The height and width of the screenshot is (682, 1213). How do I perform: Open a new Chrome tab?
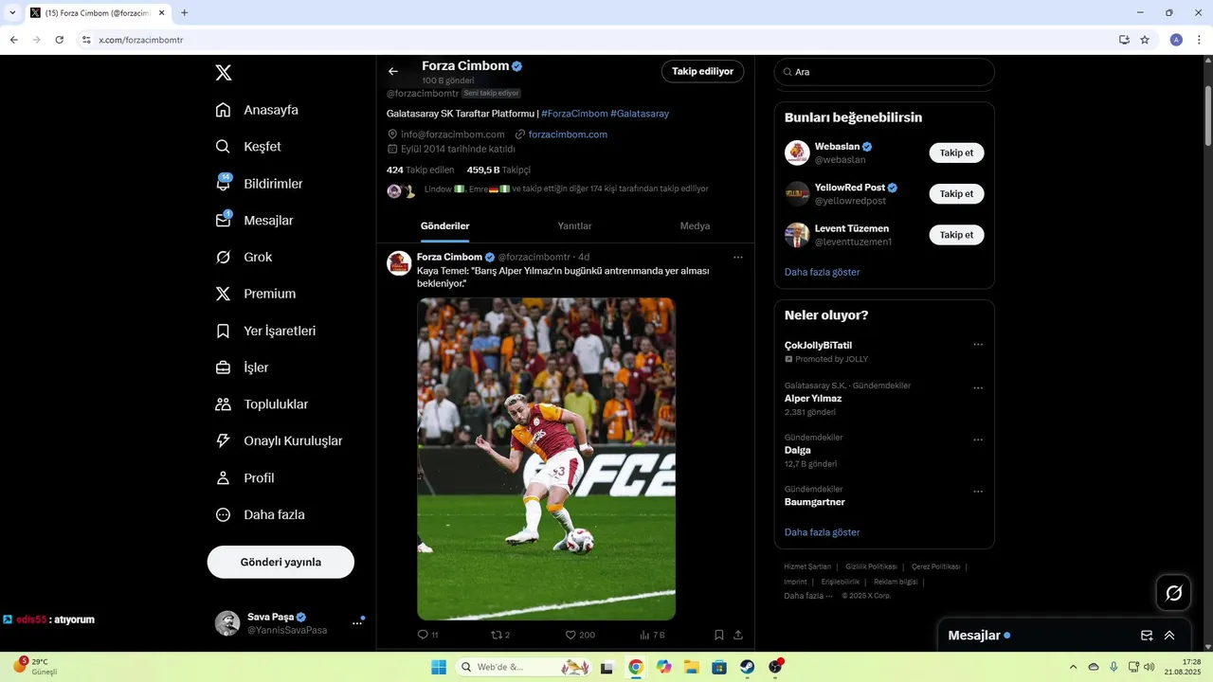184,13
